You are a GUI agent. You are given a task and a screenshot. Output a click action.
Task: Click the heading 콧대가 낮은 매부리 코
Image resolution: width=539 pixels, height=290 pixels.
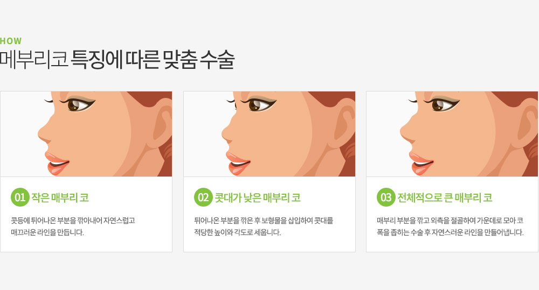[x=258, y=197]
